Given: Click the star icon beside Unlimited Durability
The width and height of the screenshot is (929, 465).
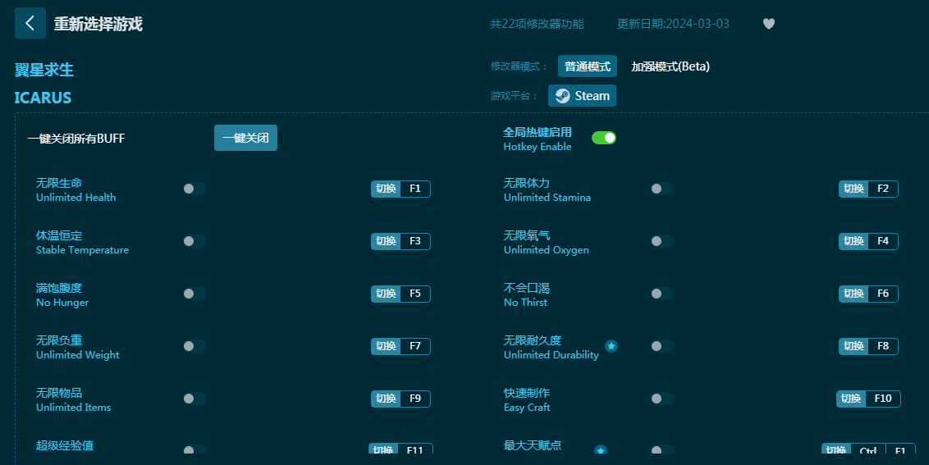Looking at the screenshot, I should [611, 346].
